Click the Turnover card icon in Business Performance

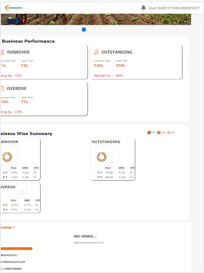3,52
